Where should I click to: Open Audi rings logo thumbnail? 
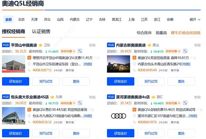pyautogui.click(x=119, y=116)
